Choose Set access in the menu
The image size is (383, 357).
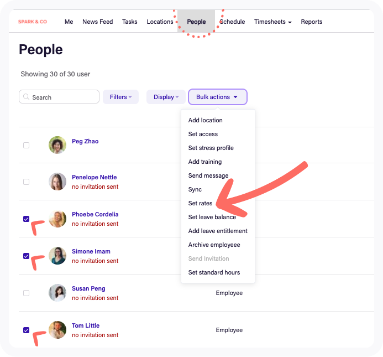click(203, 134)
